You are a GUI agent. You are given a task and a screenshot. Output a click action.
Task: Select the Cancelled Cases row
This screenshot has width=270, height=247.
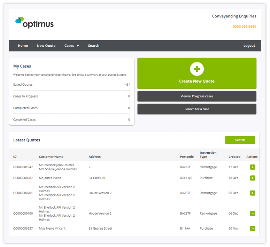coord(72,119)
